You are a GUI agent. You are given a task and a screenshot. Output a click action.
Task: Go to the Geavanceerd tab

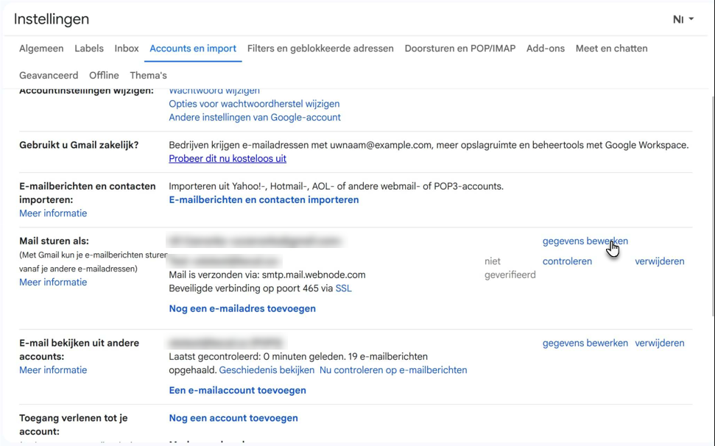[49, 75]
